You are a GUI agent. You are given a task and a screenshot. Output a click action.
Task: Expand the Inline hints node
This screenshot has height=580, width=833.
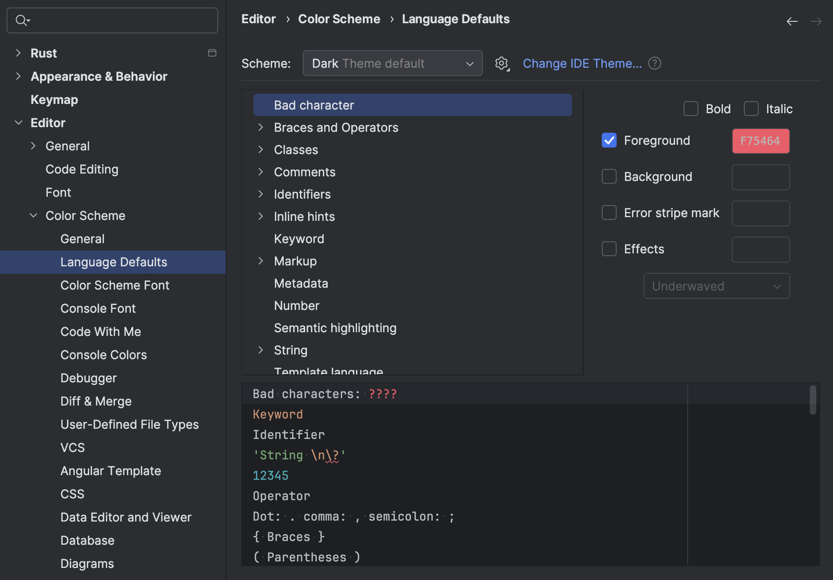(x=260, y=217)
